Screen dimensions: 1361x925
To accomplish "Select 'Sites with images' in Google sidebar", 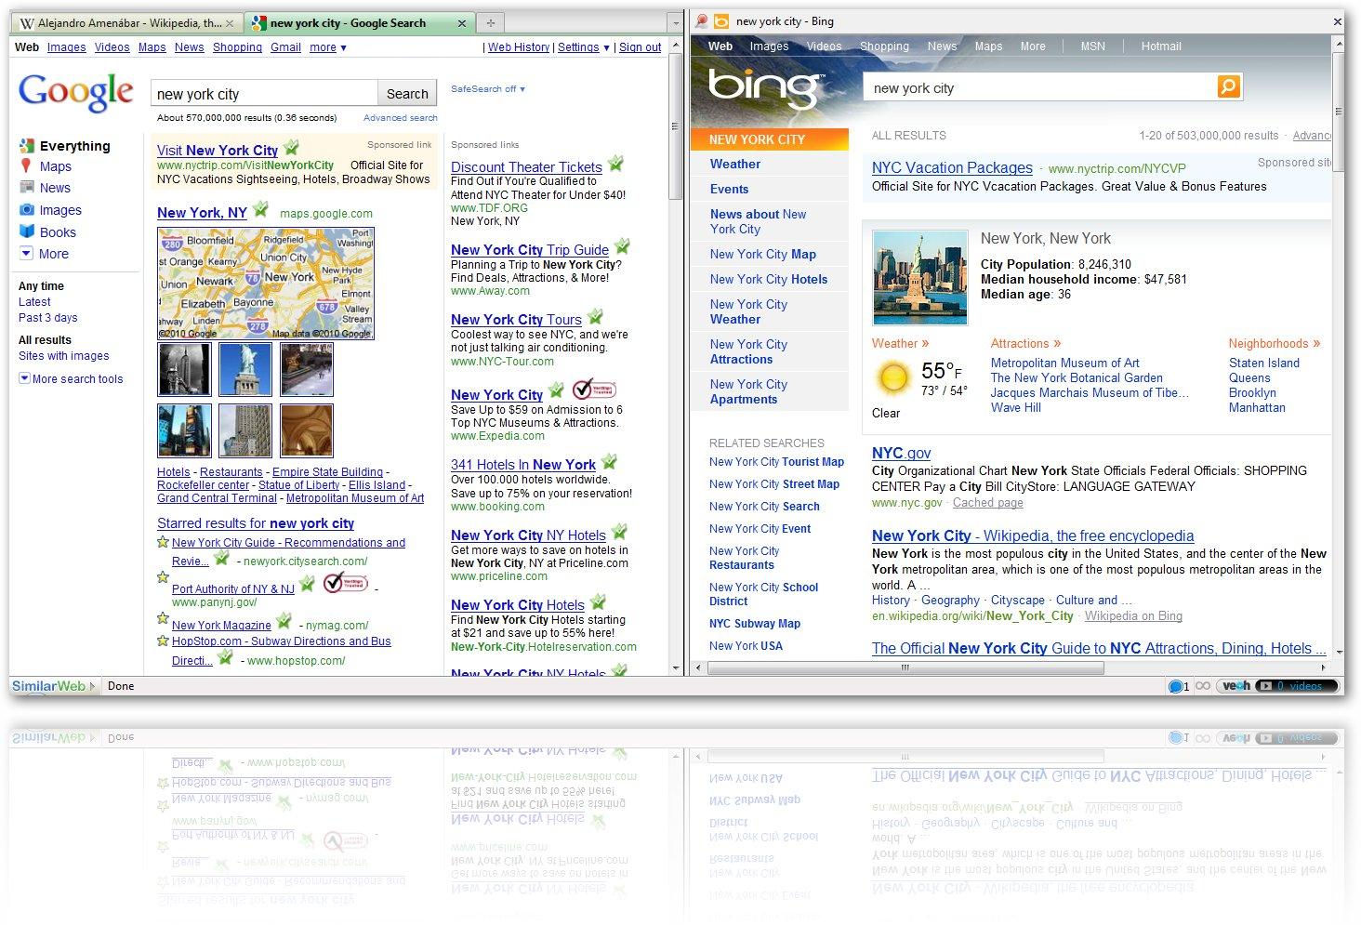I will point(64,356).
